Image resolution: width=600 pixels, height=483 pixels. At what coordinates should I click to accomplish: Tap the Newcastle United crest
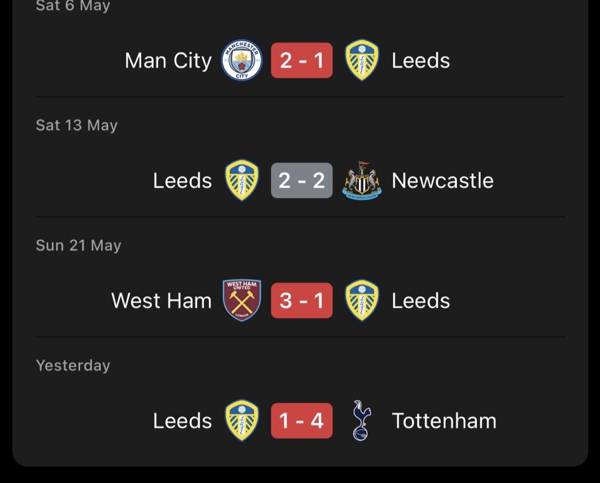click(x=362, y=180)
